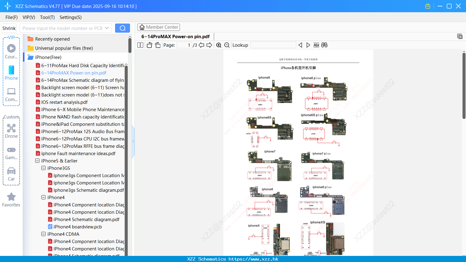Select the Computer sidebar category
The height and width of the screenshot is (262, 466).
[11, 94]
